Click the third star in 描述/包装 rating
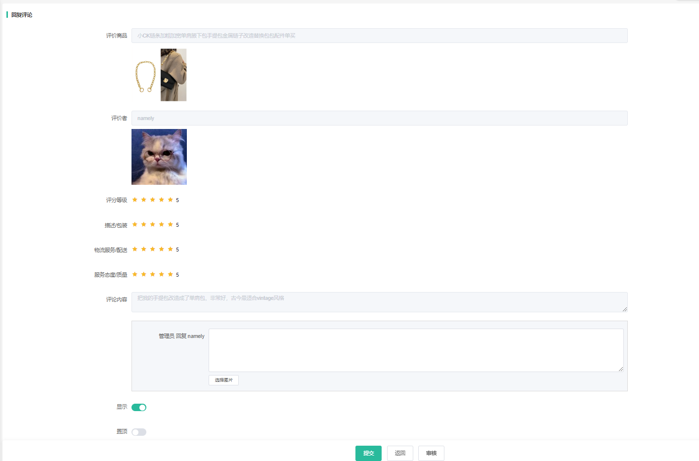 pos(153,224)
